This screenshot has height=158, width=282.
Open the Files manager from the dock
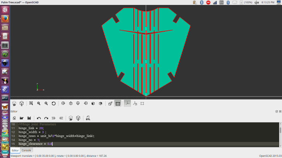click(5, 28)
